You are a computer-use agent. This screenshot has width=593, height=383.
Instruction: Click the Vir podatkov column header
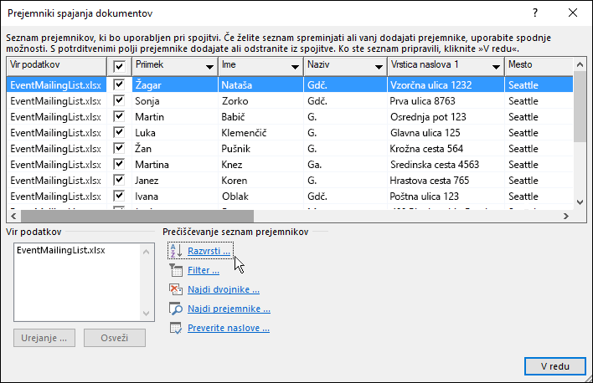tap(56, 66)
